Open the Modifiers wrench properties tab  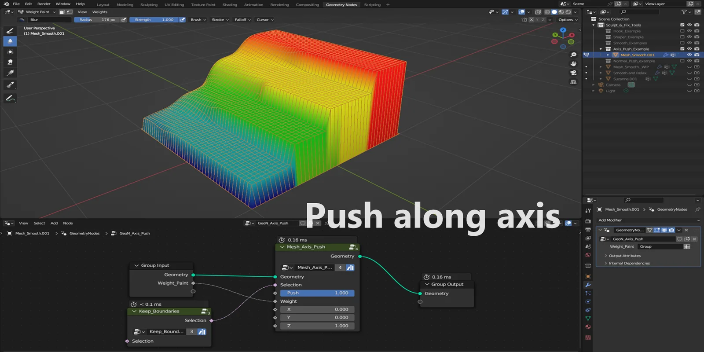coord(588,285)
